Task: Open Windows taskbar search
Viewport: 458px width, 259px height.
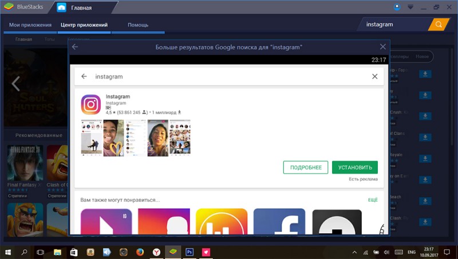Action: (25, 252)
